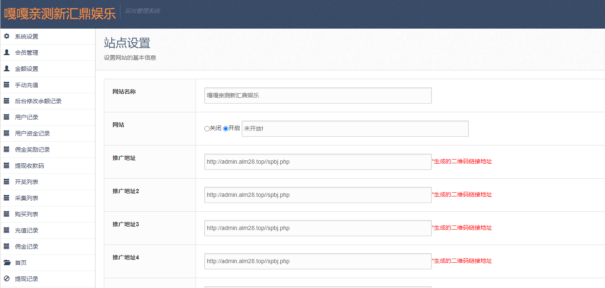Click the calendar icon beside 提现收款码
The width and height of the screenshot is (605, 288).
pyautogui.click(x=7, y=166)
